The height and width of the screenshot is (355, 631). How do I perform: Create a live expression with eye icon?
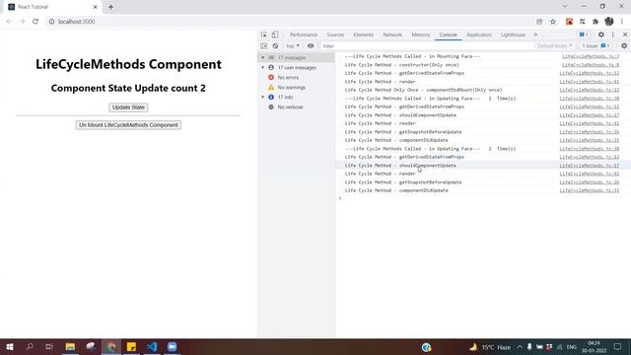311,46
